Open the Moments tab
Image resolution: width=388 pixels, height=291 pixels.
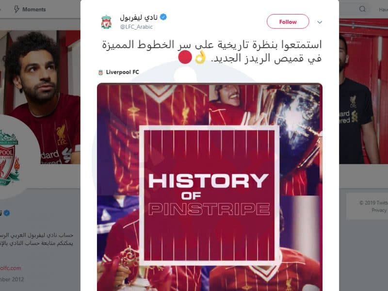30,9
